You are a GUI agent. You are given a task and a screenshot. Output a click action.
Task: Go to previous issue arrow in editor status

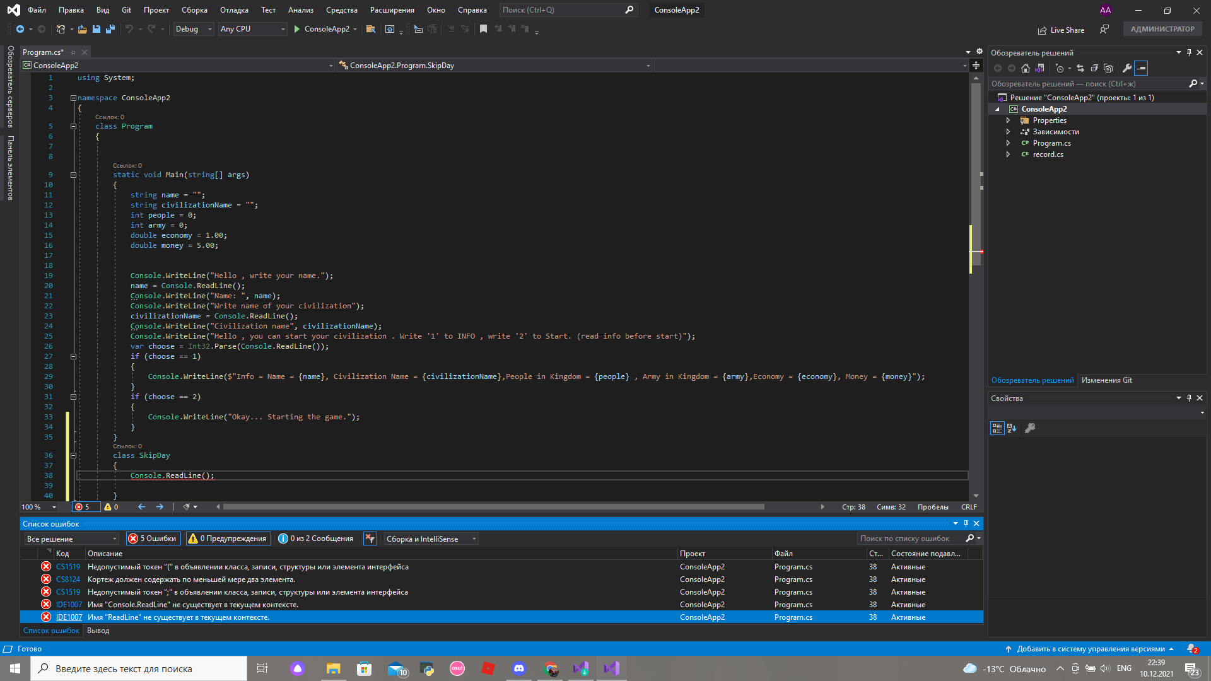pos(142,507)
